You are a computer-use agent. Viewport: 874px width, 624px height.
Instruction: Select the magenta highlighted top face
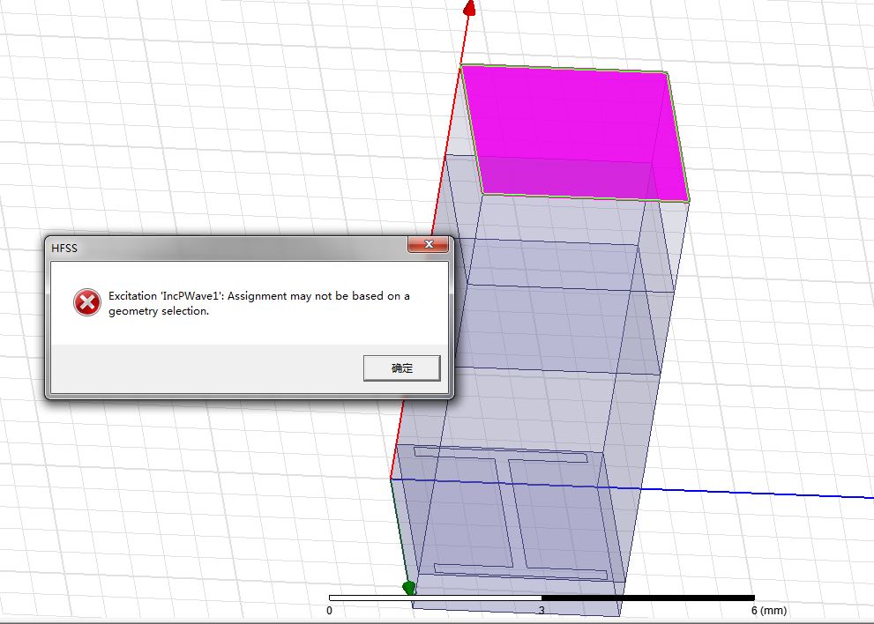[575, 134]
